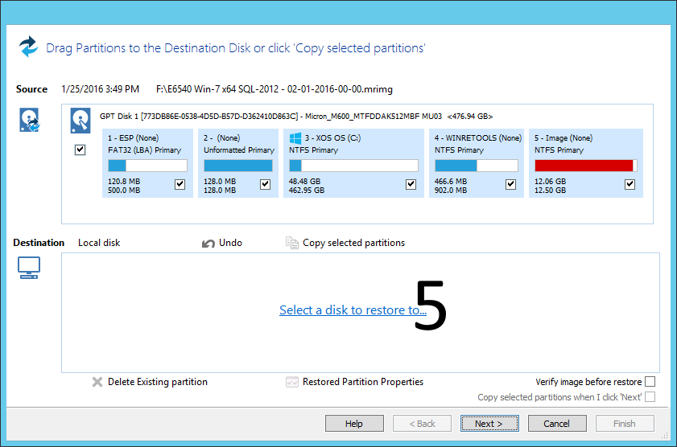Click the Unformatted Primary text
This screenshot has width=677, height=447.
pyautogui.click(x=239, y=150)
